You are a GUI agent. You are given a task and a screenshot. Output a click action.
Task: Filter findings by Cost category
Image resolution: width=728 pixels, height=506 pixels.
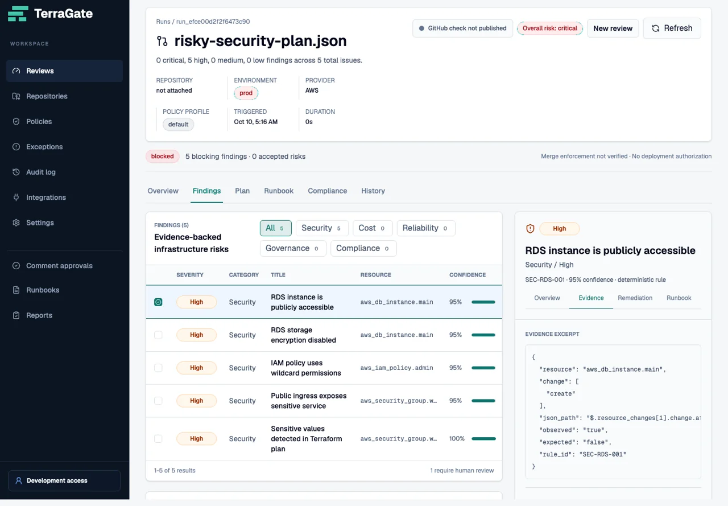pos(373,228)
